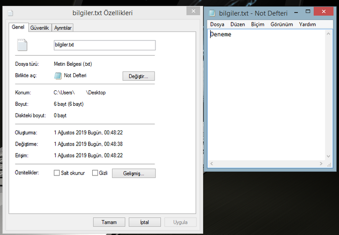Click the large text file icon beside the filename

pos(22,45)
